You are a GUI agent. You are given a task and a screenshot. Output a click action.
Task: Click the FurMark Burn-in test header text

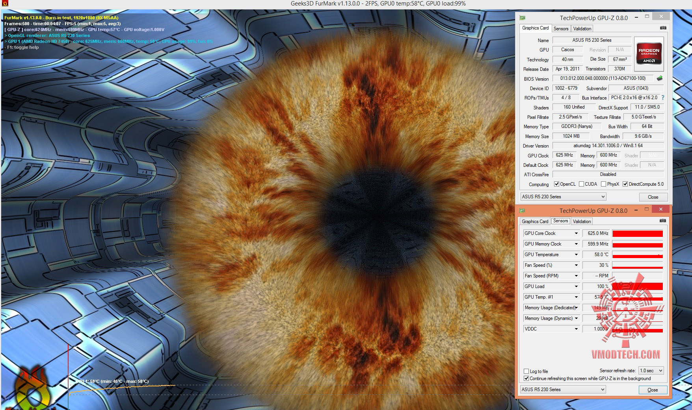(61, 18)
